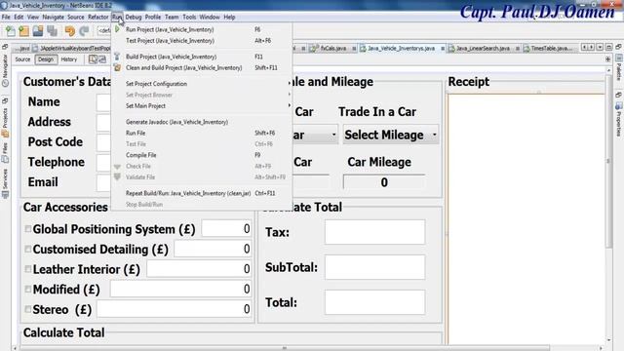Open the Tools menu
Viewport: 624px width, 351px height.
coord(189,18)
